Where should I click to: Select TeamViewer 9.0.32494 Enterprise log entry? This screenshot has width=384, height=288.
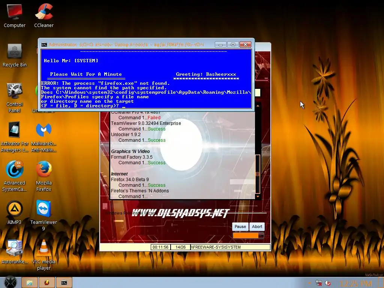[x=146, y=123]
